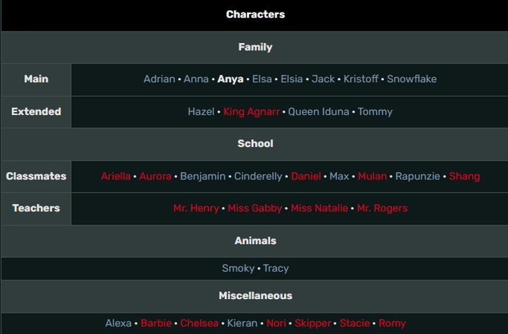Select the Kieran link

(242, 323)
